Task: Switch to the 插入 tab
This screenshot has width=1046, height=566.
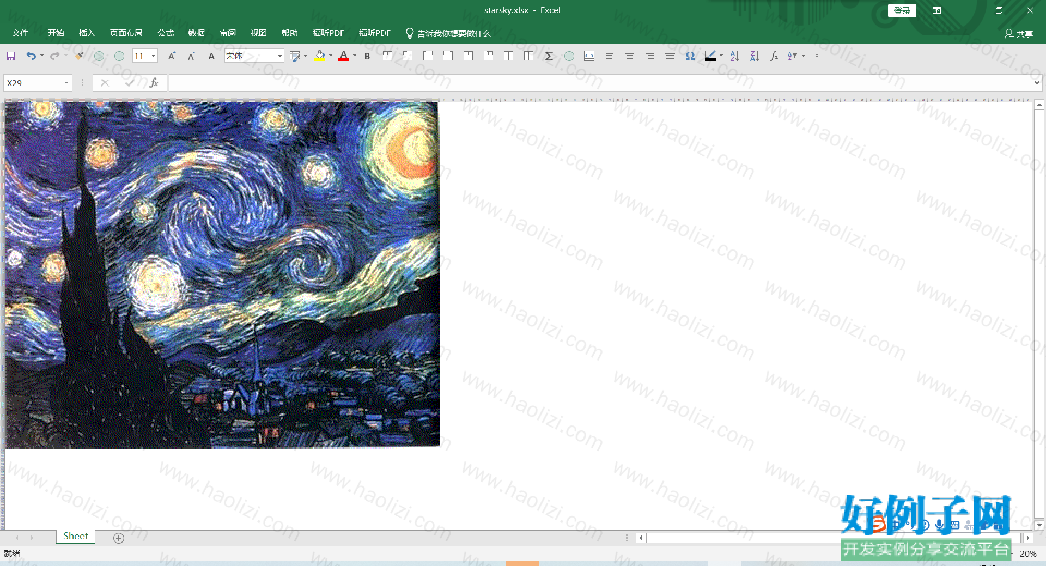Action: click(x=87, y=33)
